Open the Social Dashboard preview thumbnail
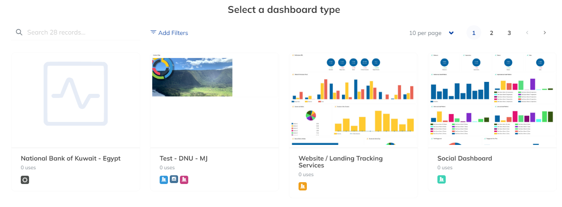Viewport: 562px width, 207px height. pos(492,100)
